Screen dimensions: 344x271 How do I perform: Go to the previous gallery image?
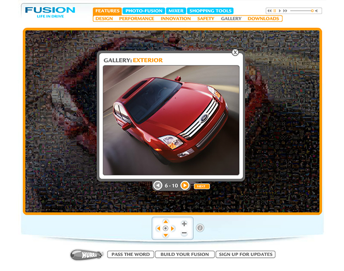(157, 185)
